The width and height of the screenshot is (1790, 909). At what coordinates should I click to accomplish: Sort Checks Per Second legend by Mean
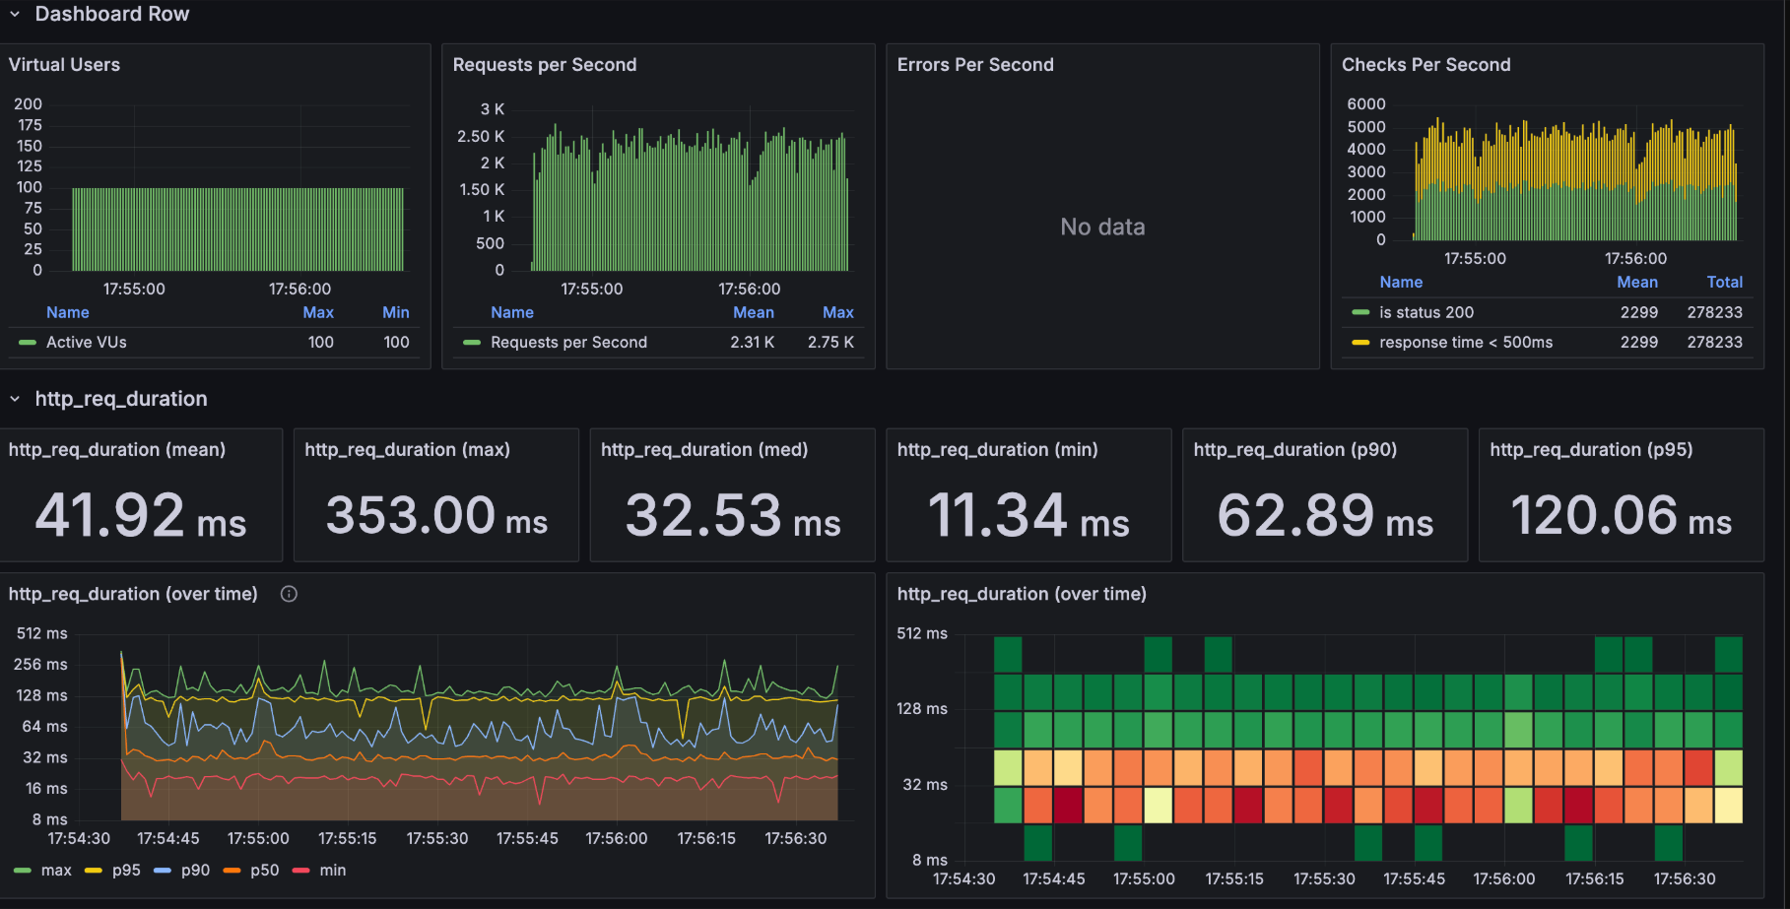click(x=1637, y=282)
